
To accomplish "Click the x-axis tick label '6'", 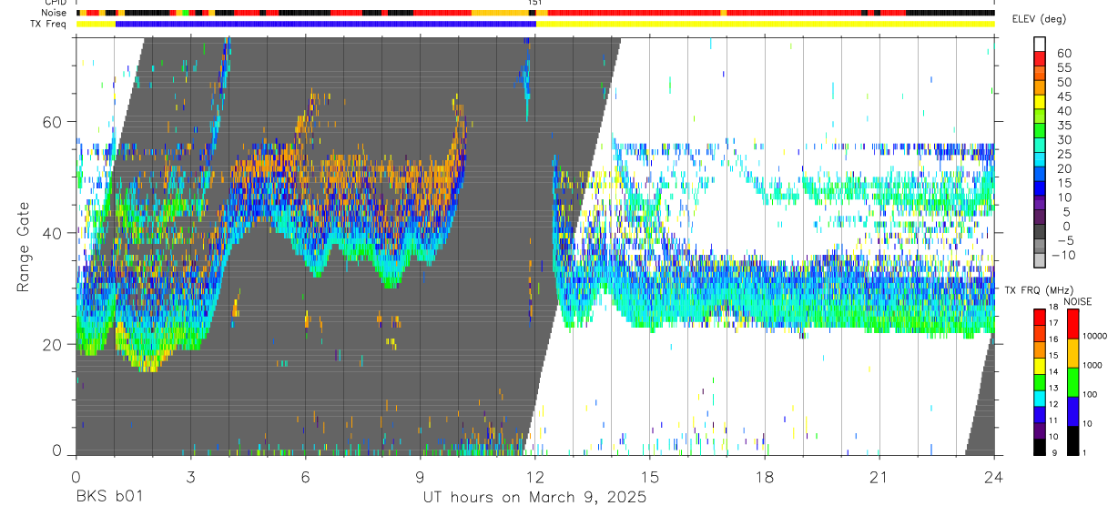I will 305,476.
